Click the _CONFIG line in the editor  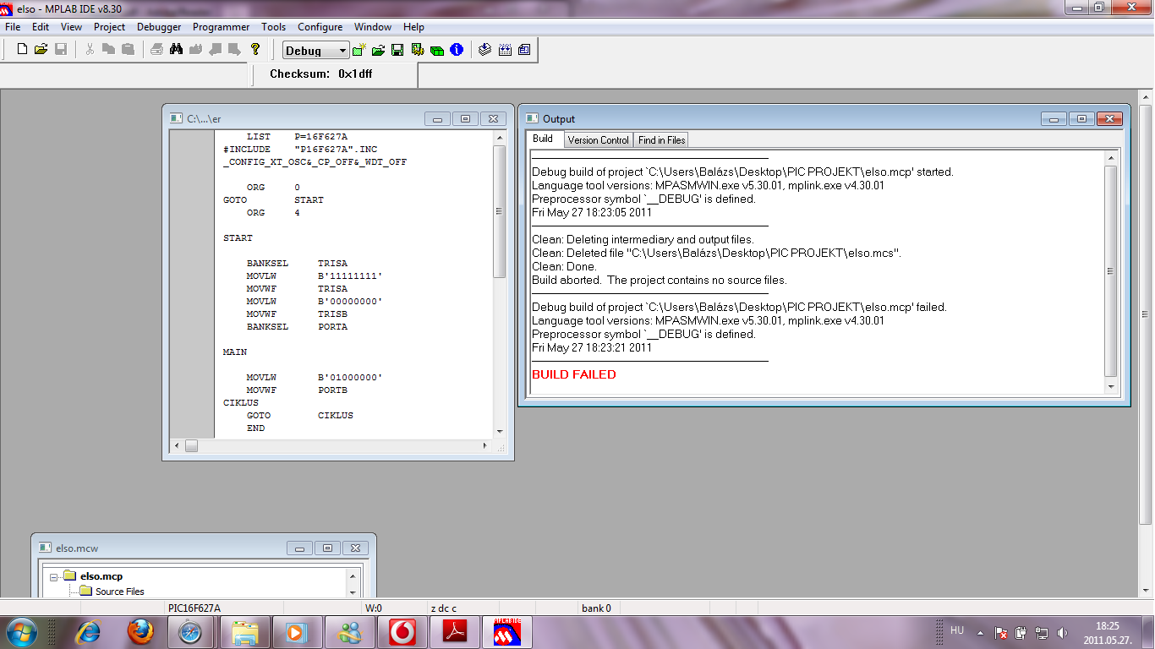[315, 161]
